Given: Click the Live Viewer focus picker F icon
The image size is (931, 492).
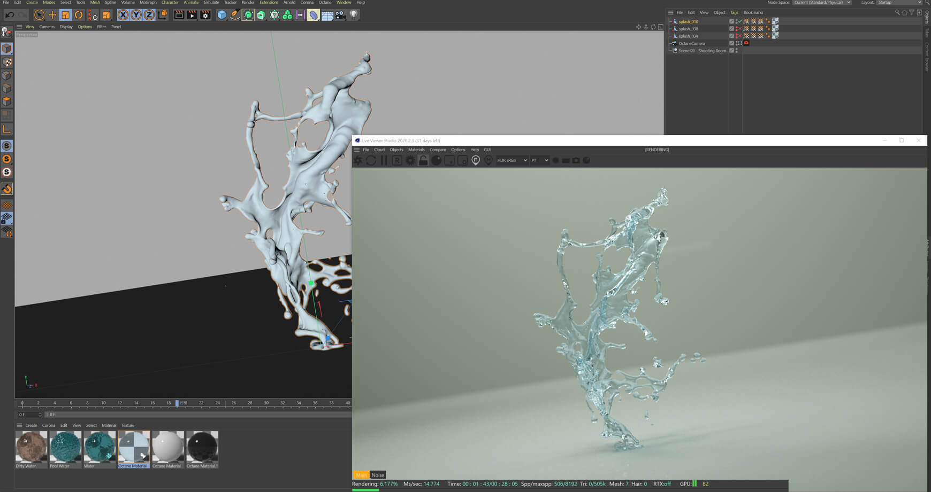Looking at the screenshot, I should click(476, 160).
